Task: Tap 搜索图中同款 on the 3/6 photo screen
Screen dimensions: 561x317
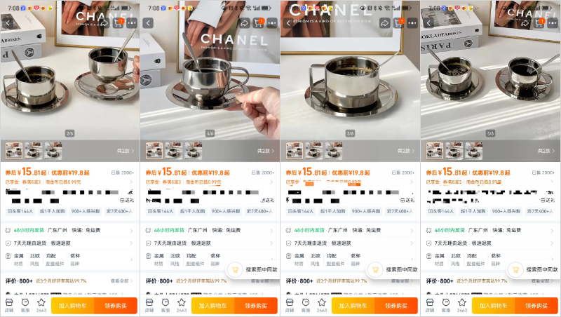Action: pos(393,269)
